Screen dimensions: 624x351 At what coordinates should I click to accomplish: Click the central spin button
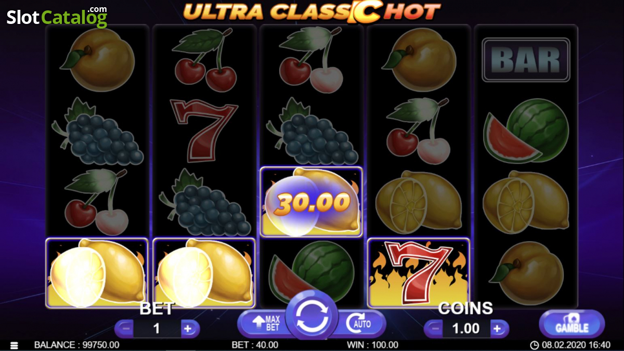pyautogui.click(x=312, y=316)
